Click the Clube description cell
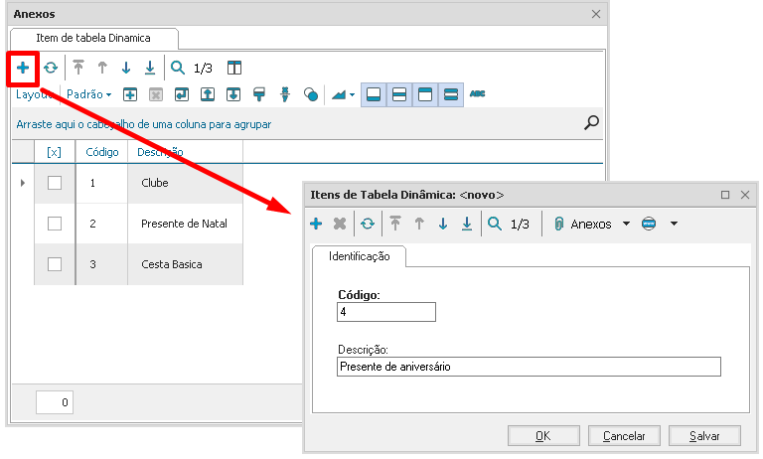763x459 pixels. [x=186, y=183]
